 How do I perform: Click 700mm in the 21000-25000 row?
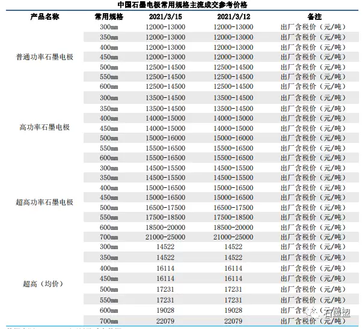109,237
